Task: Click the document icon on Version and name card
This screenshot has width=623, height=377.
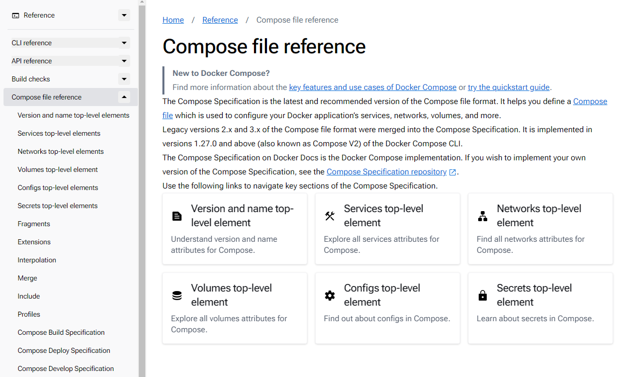Action: (177, 216)
